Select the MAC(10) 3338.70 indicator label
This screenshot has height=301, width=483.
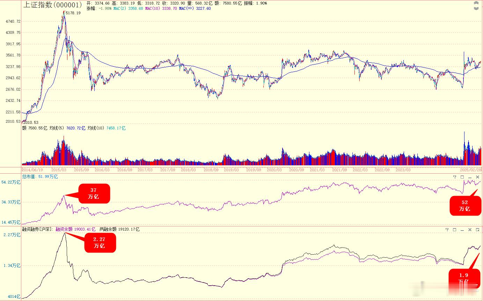[x=161, y=8]
